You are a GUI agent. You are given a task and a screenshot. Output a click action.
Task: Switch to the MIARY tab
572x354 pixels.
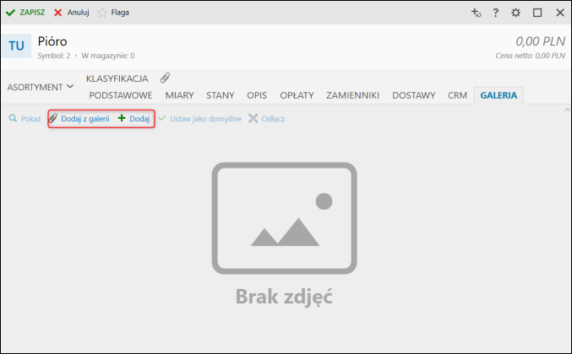pos(179,95)
